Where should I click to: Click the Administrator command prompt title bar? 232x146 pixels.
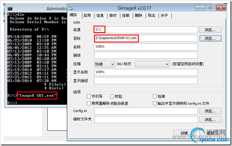point(36,9)
